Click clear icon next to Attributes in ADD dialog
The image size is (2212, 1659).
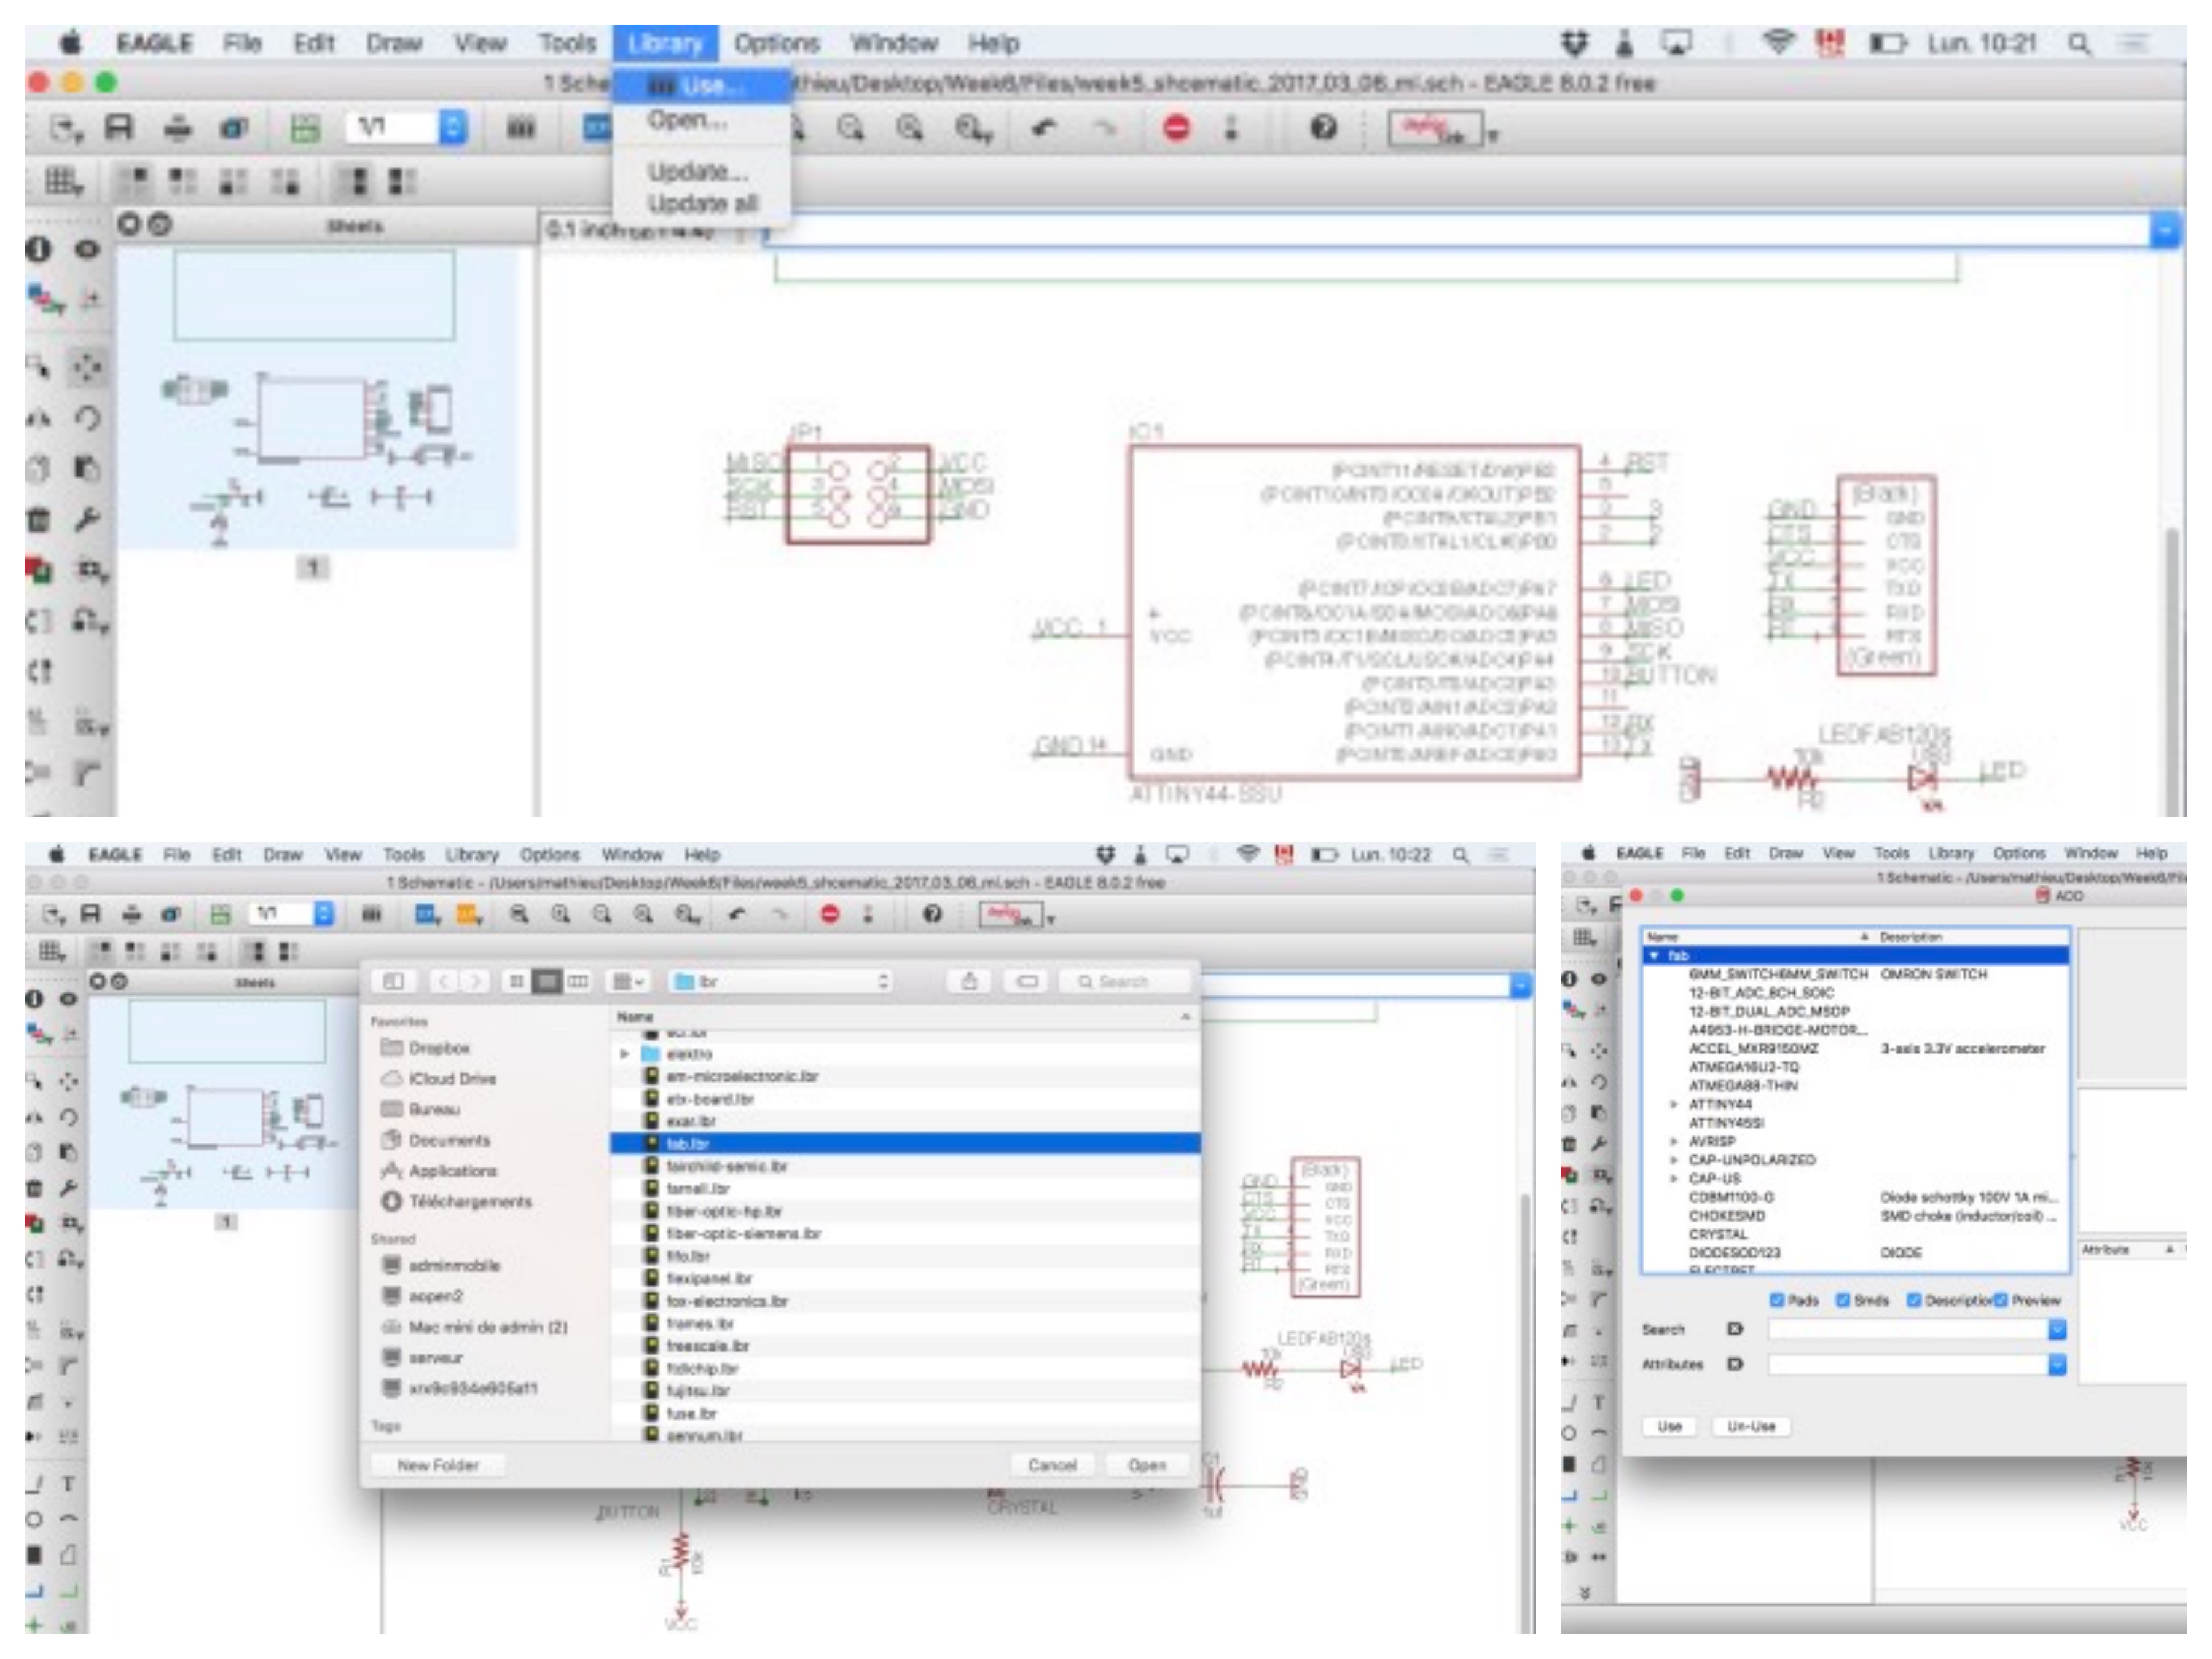[x=1735, y=1364]
